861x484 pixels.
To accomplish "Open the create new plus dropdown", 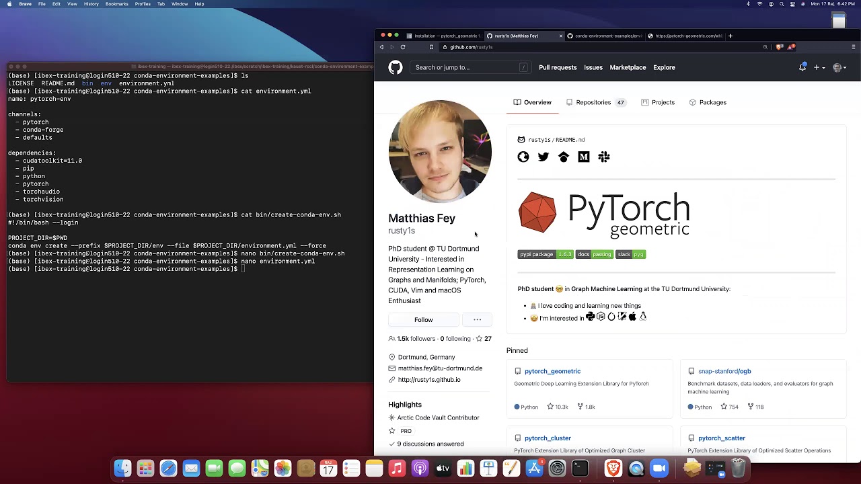I will [819, 67].
